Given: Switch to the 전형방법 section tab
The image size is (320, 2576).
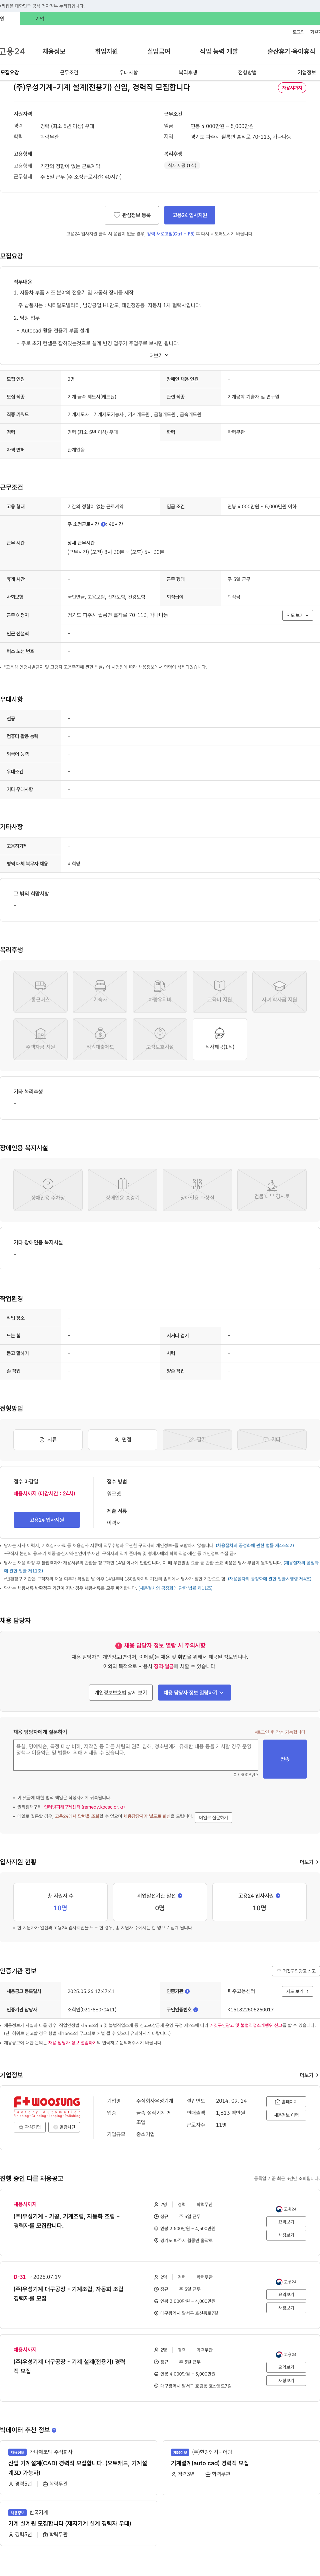Looking at the screenshot, I should point(247,72).
